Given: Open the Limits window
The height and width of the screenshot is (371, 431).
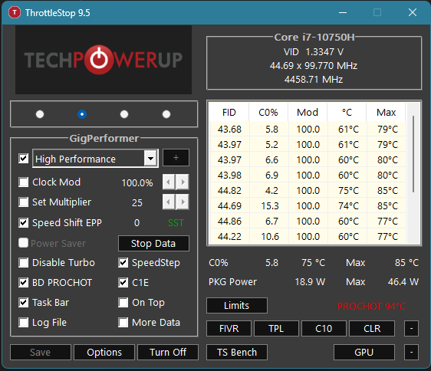Looking at the screenshot, I should click(237, 306).
